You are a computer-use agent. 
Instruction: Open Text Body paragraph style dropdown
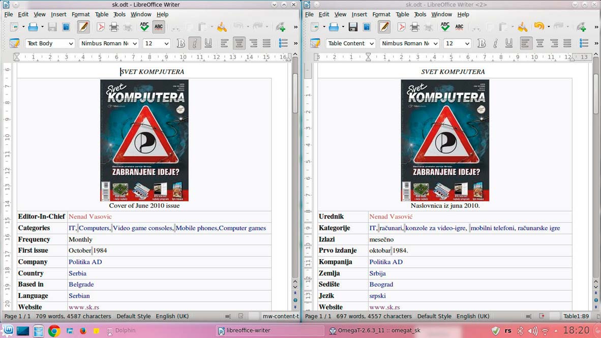point(71,44)
